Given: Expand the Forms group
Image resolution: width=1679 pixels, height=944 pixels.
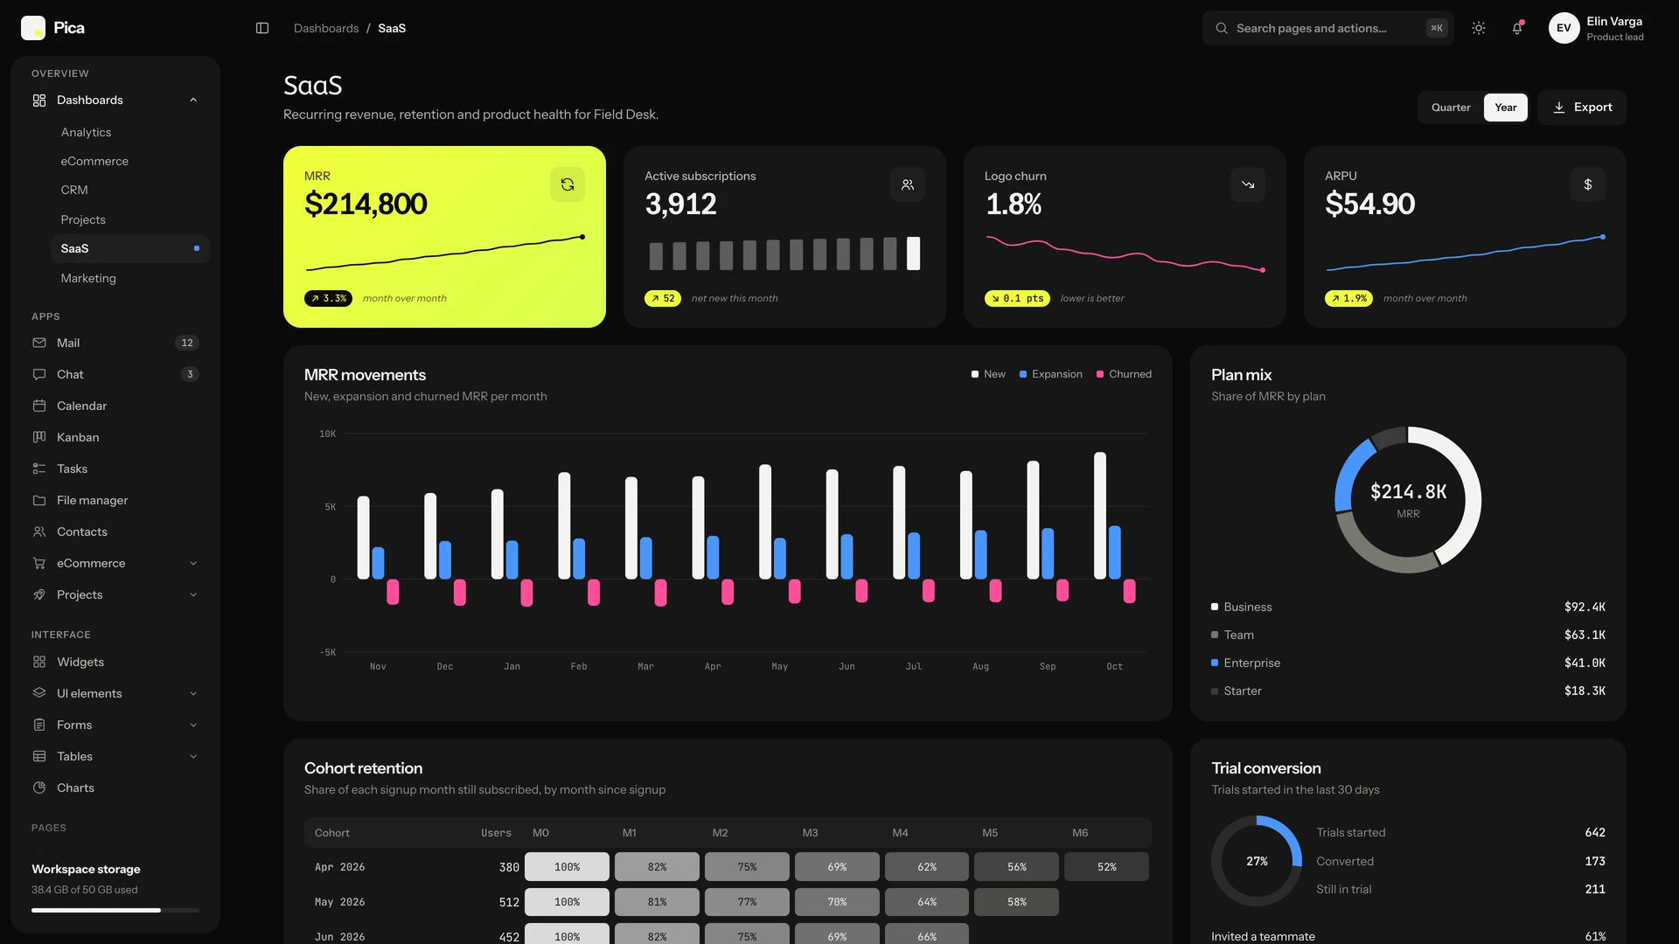Looking at the screenshot, I should pos(115,725).
